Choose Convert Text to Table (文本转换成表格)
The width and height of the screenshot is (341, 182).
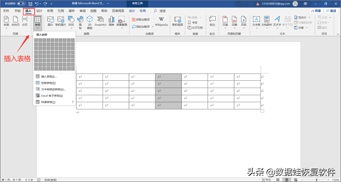[55, 89]
